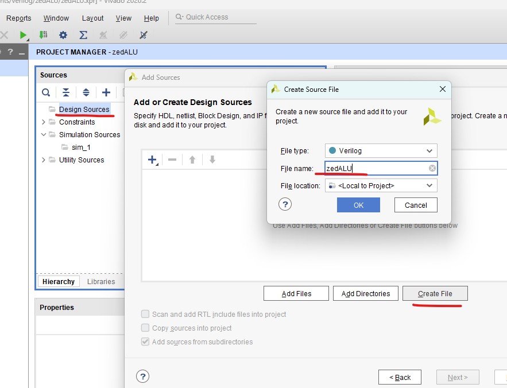Image resolution: width=507 pixels, height=388 pixels.
Task: Open the Reports menu
Action: point(18,18)
